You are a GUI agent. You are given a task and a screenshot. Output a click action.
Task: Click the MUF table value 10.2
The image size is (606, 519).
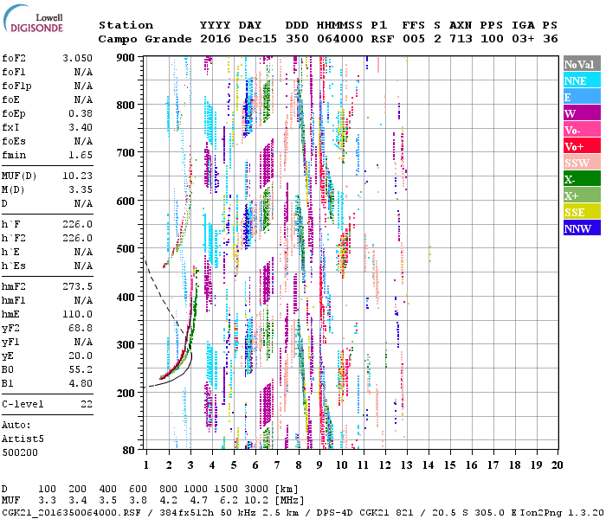tap(256, 501)
